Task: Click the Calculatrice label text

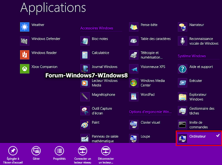Action: click(x=101, y=53)
